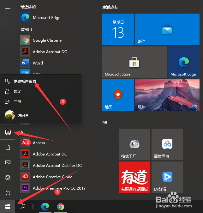
Task: Open the Pictures icon in the sidebar
Action: (8, 162)
